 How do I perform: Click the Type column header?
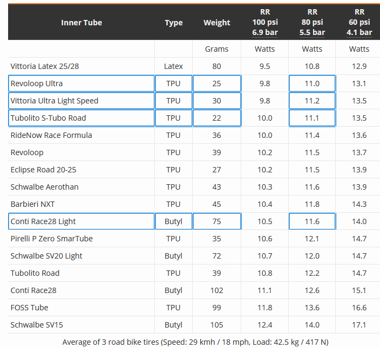tap(173, 23)
